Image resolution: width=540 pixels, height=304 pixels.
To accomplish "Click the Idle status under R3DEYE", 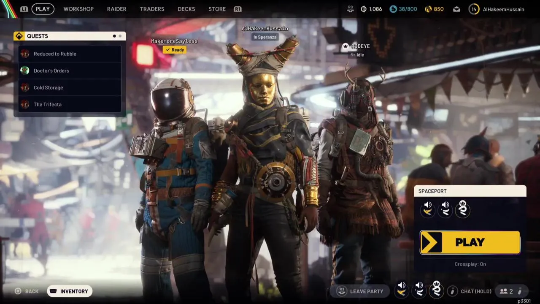I will [357, 55].
